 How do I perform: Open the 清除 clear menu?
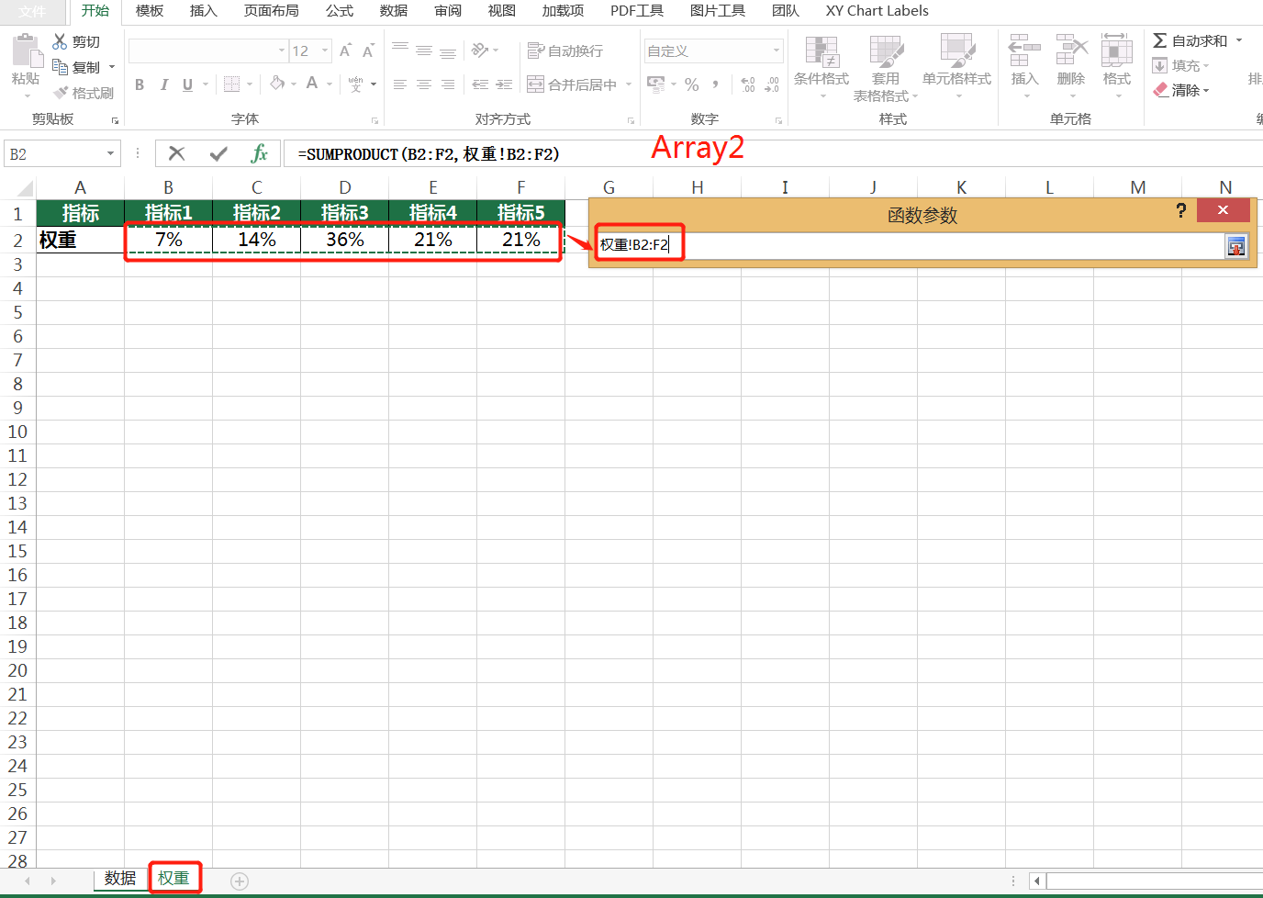(x=1180, y=90)
